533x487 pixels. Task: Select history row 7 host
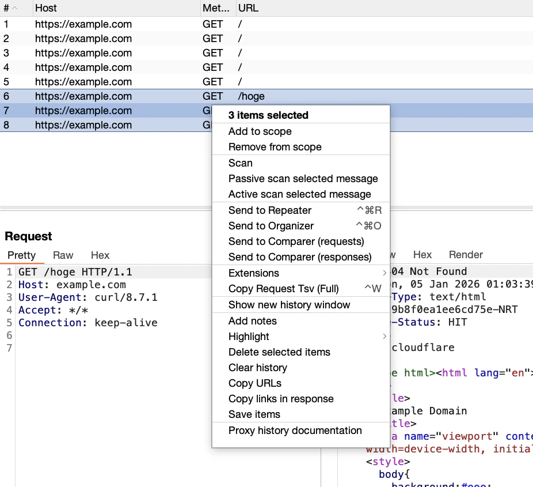(x=83, y=111)
